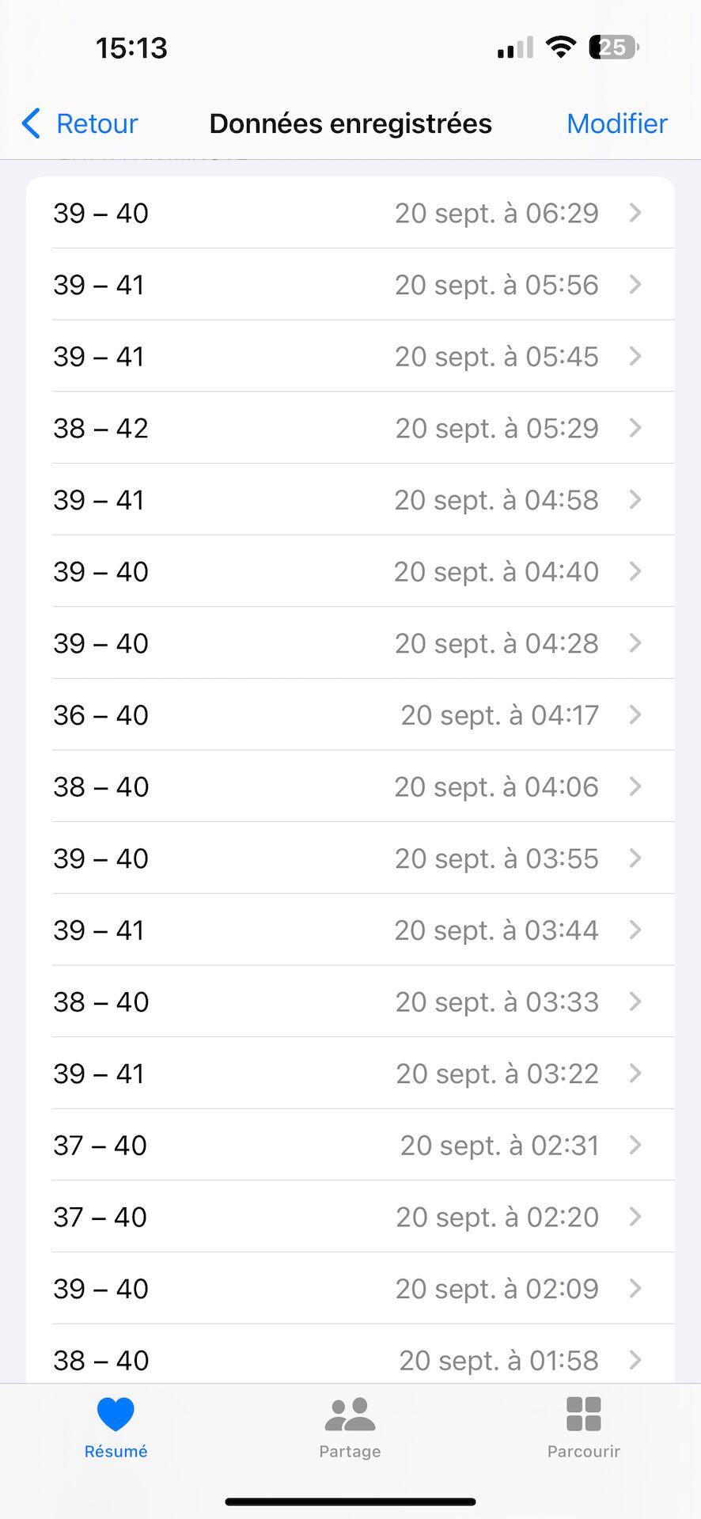Open chevron beside the 05:29 entry

point(635,428)
